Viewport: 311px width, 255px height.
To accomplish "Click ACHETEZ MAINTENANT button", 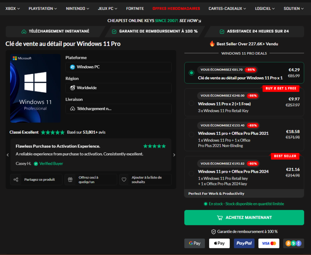I will pos(244,218).
